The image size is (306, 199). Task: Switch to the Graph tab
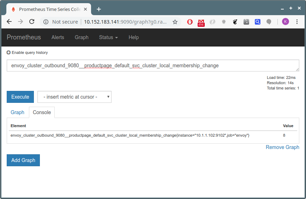tap(17, 112)
